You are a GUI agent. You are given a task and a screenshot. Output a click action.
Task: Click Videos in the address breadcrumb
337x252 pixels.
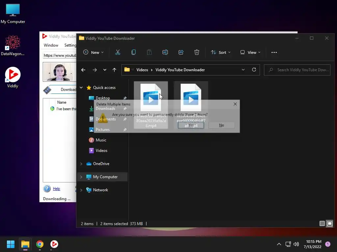142,70
